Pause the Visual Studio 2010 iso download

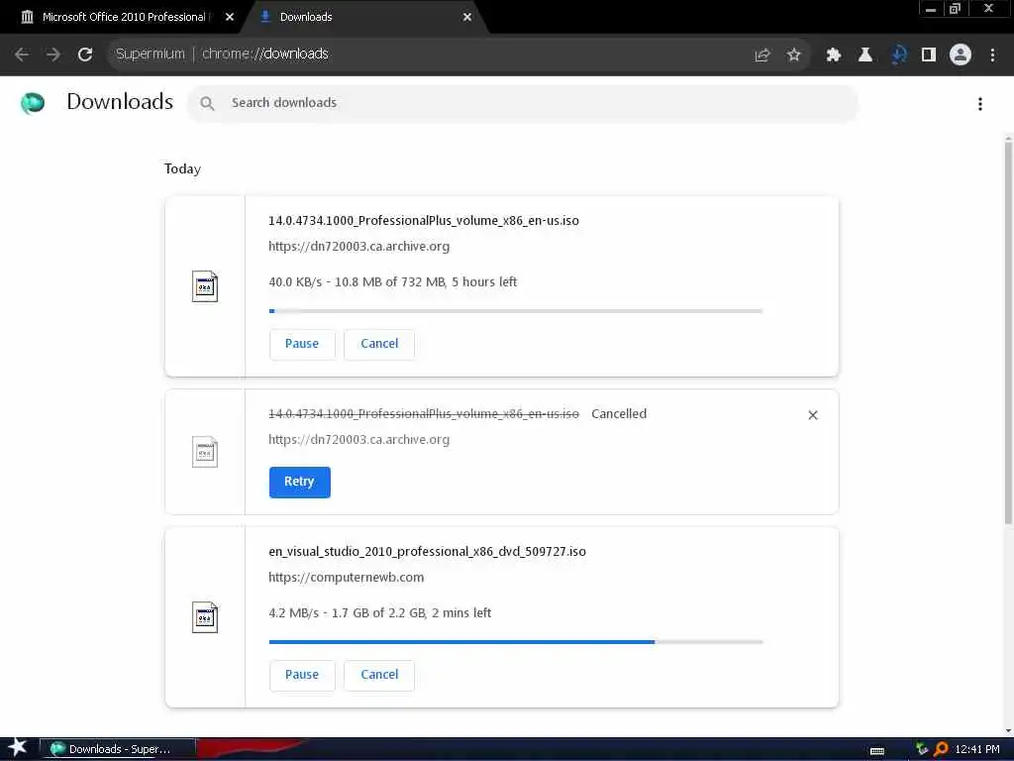302,675
